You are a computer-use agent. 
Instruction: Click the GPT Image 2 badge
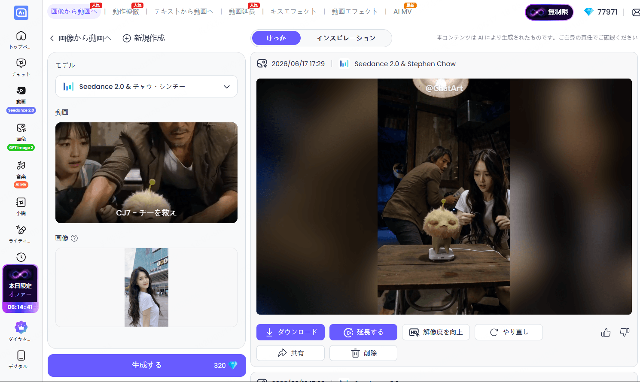tap(21, 148)
